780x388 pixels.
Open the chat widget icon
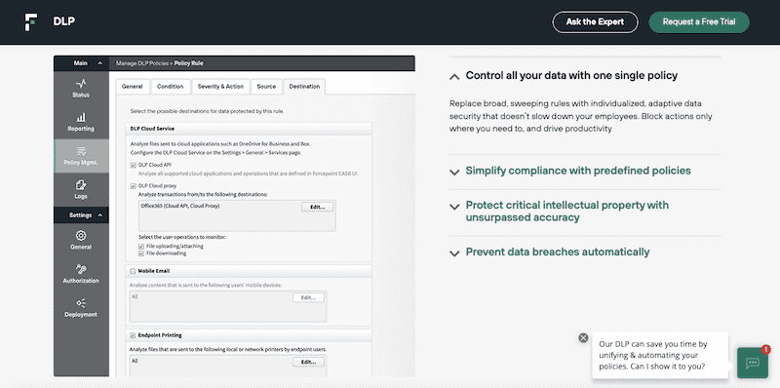tap(753, 363)
